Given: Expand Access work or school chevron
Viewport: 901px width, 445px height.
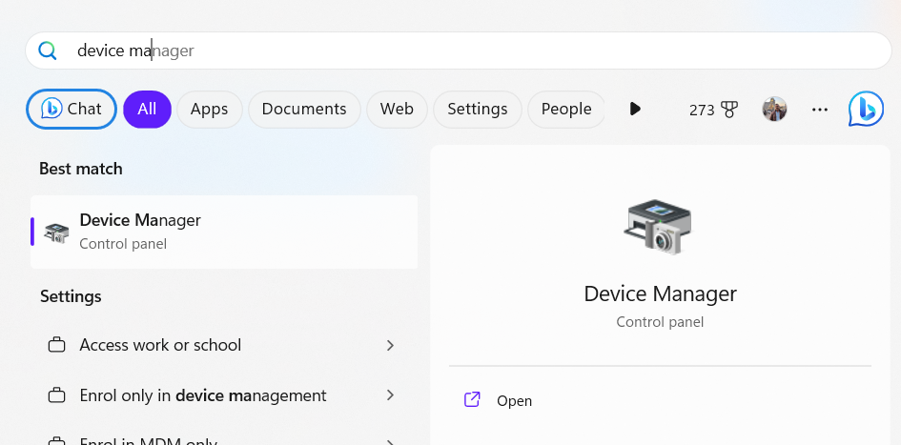Looking at the screenshot, I should (x=390, y=345).
